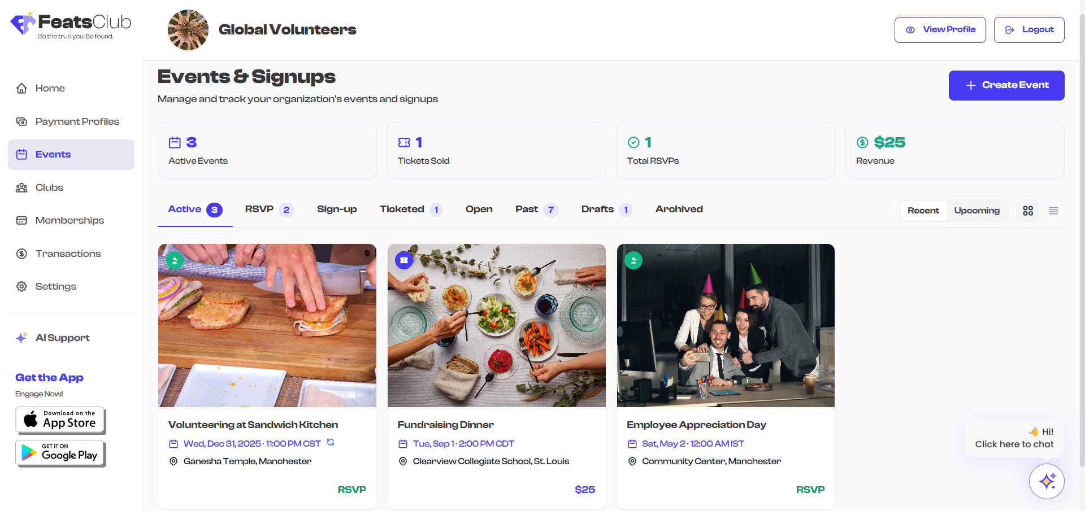Viewport: 1085px width, 511px height.
Task: Click the Total RSVPs checkmark icon
Action: (633, 142)
